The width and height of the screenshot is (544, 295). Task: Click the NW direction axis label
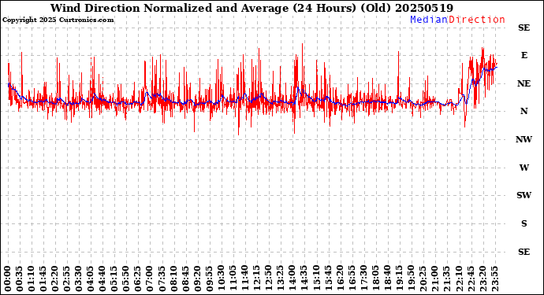[x=524, y=139]
